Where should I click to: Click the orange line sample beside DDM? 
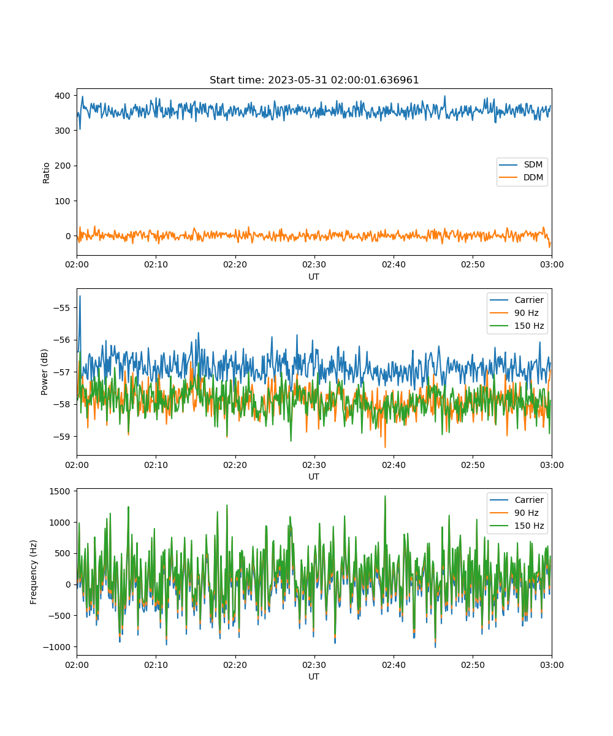point(509,178)
